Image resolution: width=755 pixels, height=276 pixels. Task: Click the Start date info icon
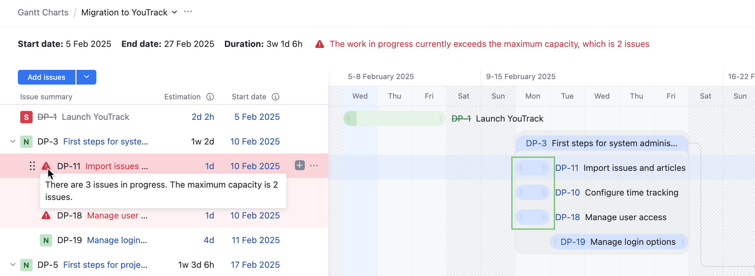(275, 97)
